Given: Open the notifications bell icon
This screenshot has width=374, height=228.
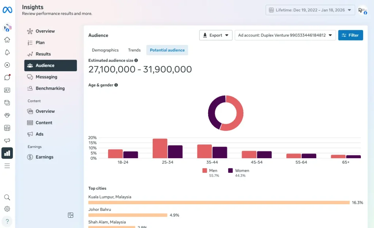Looking at the screenshot, I should click(7, 52).
